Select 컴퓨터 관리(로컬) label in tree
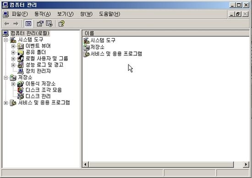Viewport: 252px width, 178px height. pos(30,33)
